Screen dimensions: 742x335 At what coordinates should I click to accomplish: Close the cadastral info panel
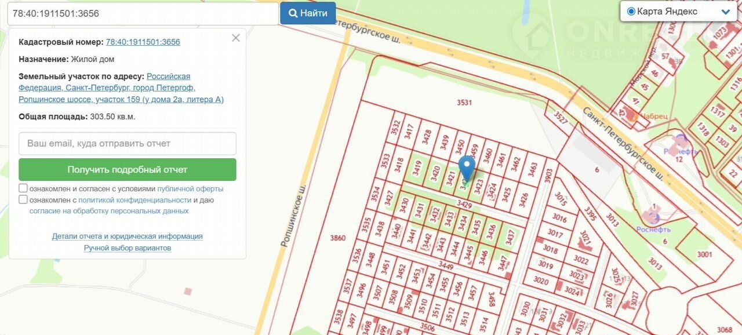pos(235,38)
